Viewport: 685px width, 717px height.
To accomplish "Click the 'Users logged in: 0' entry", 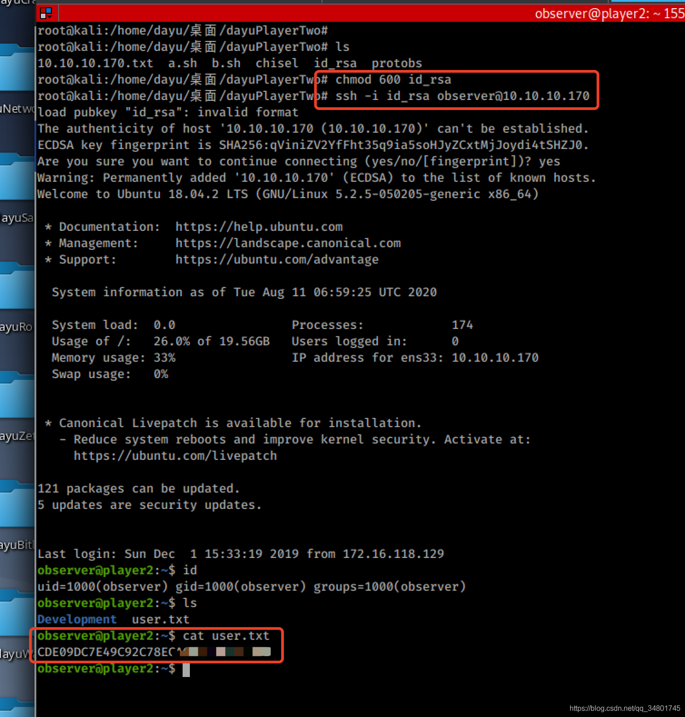I will [x=375, y=341].
